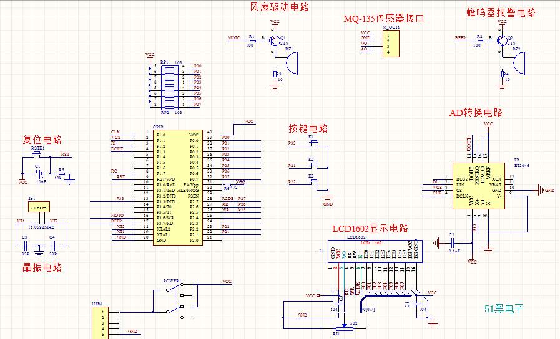Select transistor Q2 in the buzzer alarm circuit
The height and width of the screenshot is (339, 560).
tap(502, 41)
